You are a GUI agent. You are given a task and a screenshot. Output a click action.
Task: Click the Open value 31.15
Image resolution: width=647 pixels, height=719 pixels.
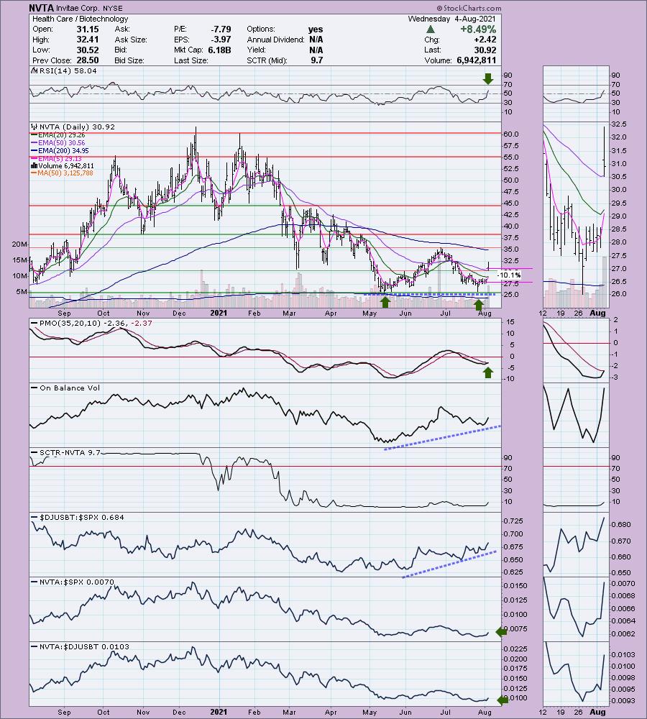click(x=88, y=29)
